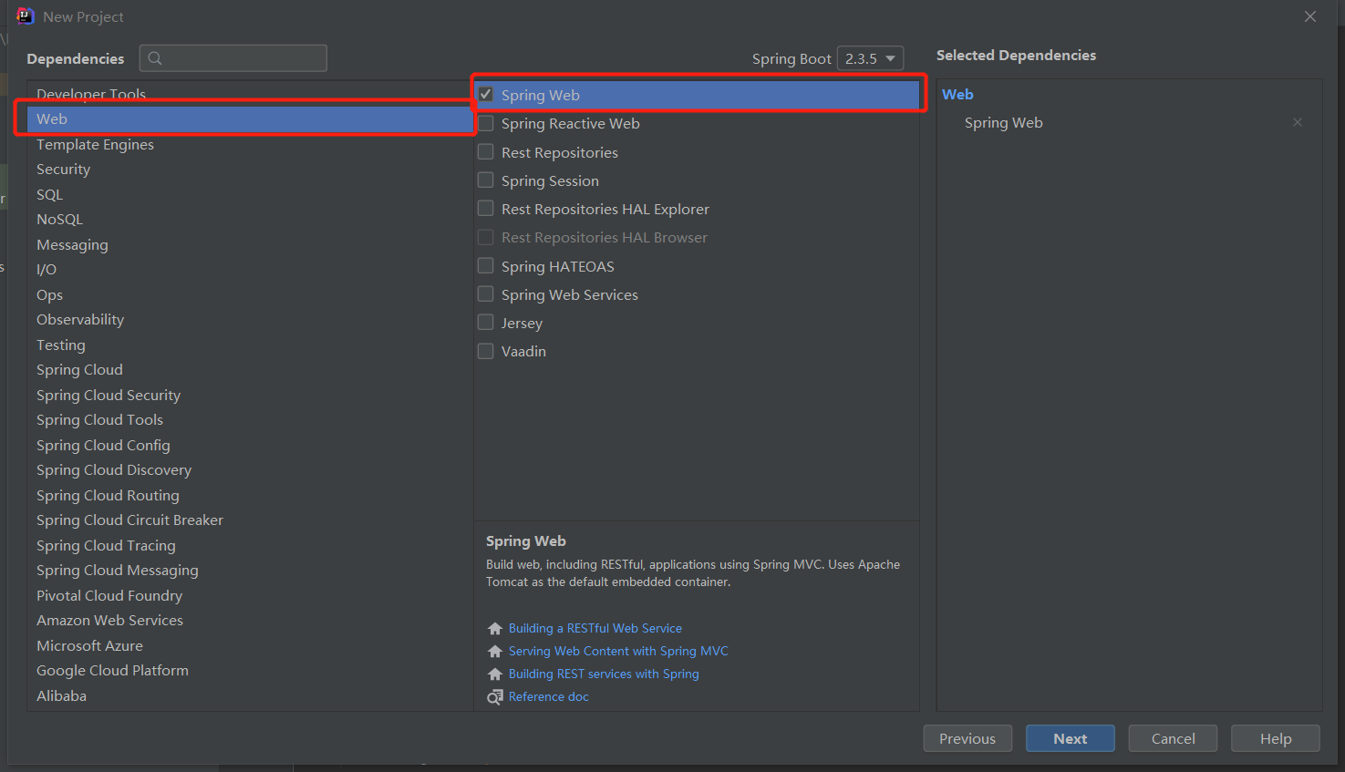Open the Ops category
1345x772 pixels.
(250, 294)
